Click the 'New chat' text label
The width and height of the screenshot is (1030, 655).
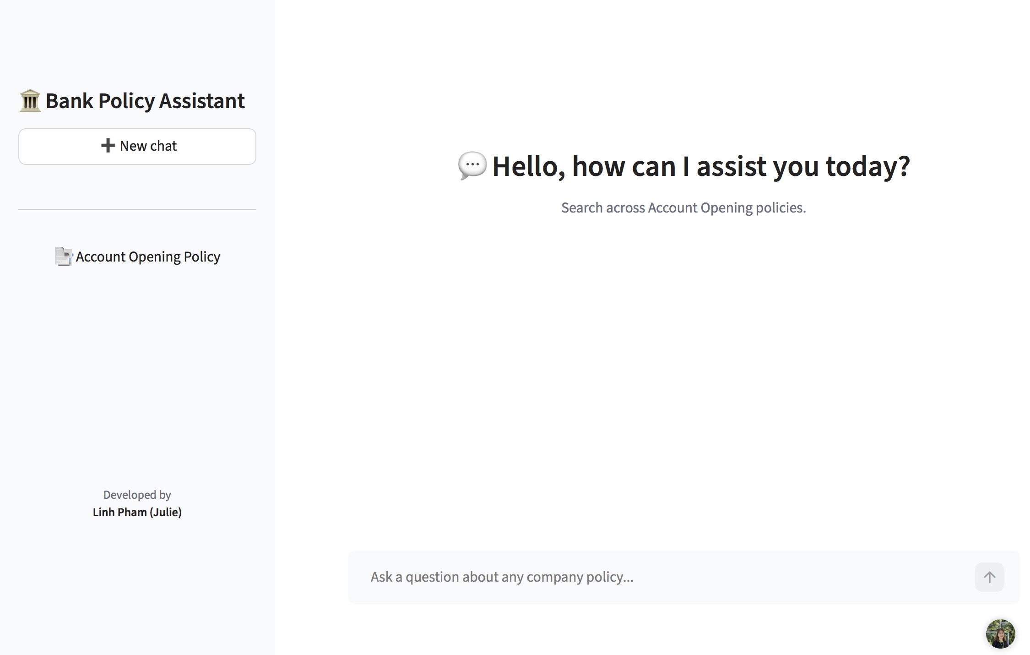click(x=148, y=146)
